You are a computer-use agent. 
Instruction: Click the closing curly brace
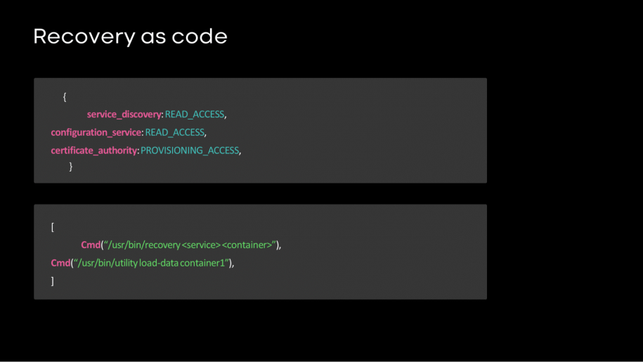tap(70, 167)
